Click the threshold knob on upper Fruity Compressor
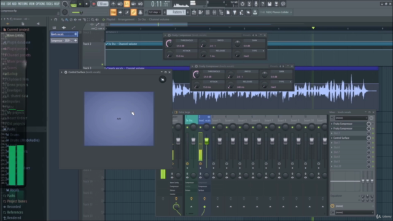Viewport: 393px width, 221px height. tap(169, 44)
